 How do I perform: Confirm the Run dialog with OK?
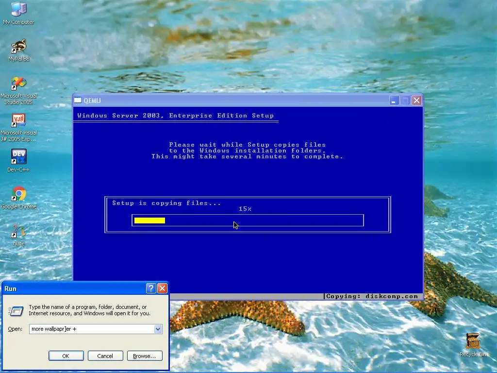click(x=66, y=356)
